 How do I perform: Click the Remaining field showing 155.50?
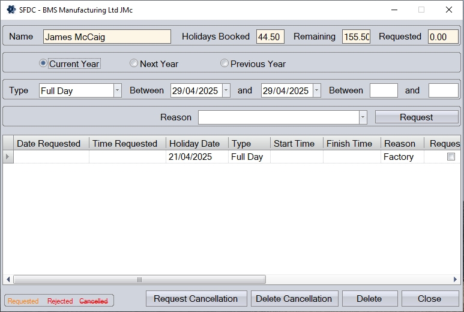coord(357,37)
